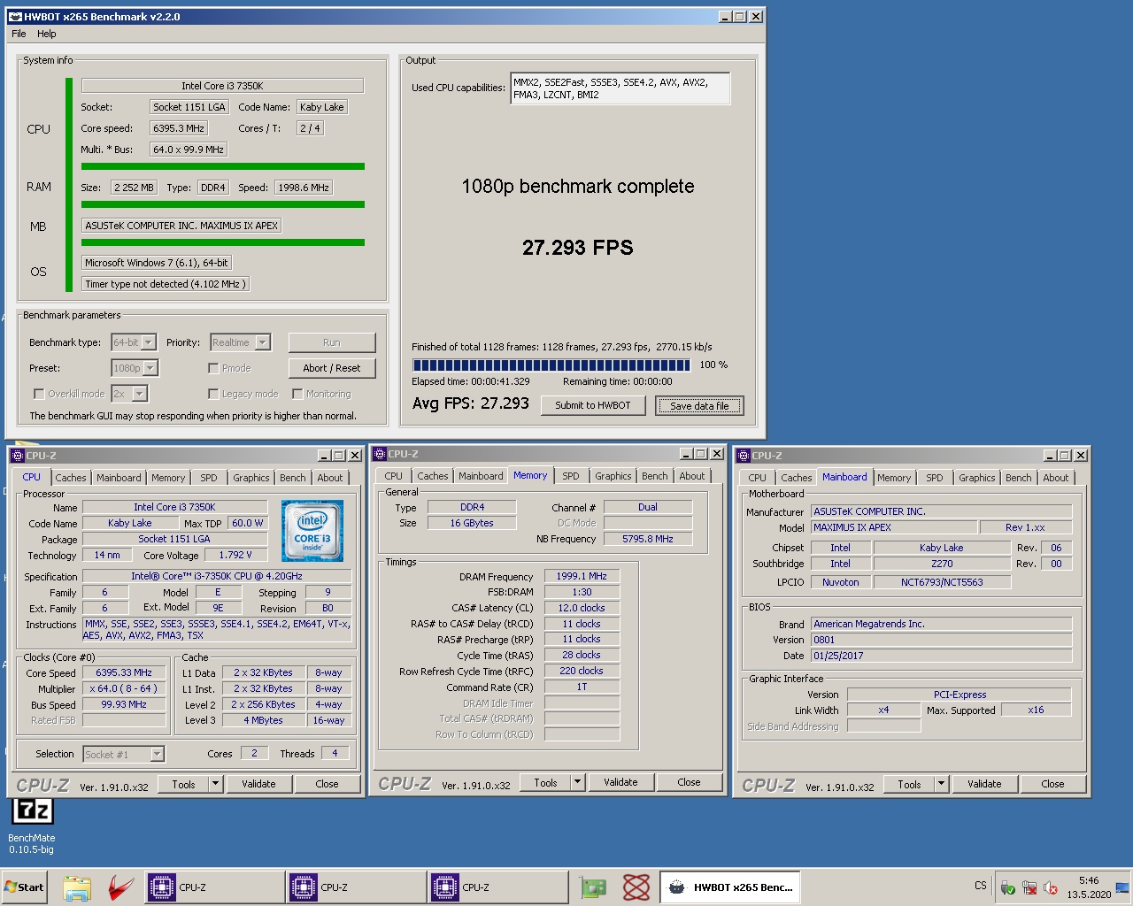
Task: Click the Submit to HWBOT button
Action: click(x=593, y=405)
